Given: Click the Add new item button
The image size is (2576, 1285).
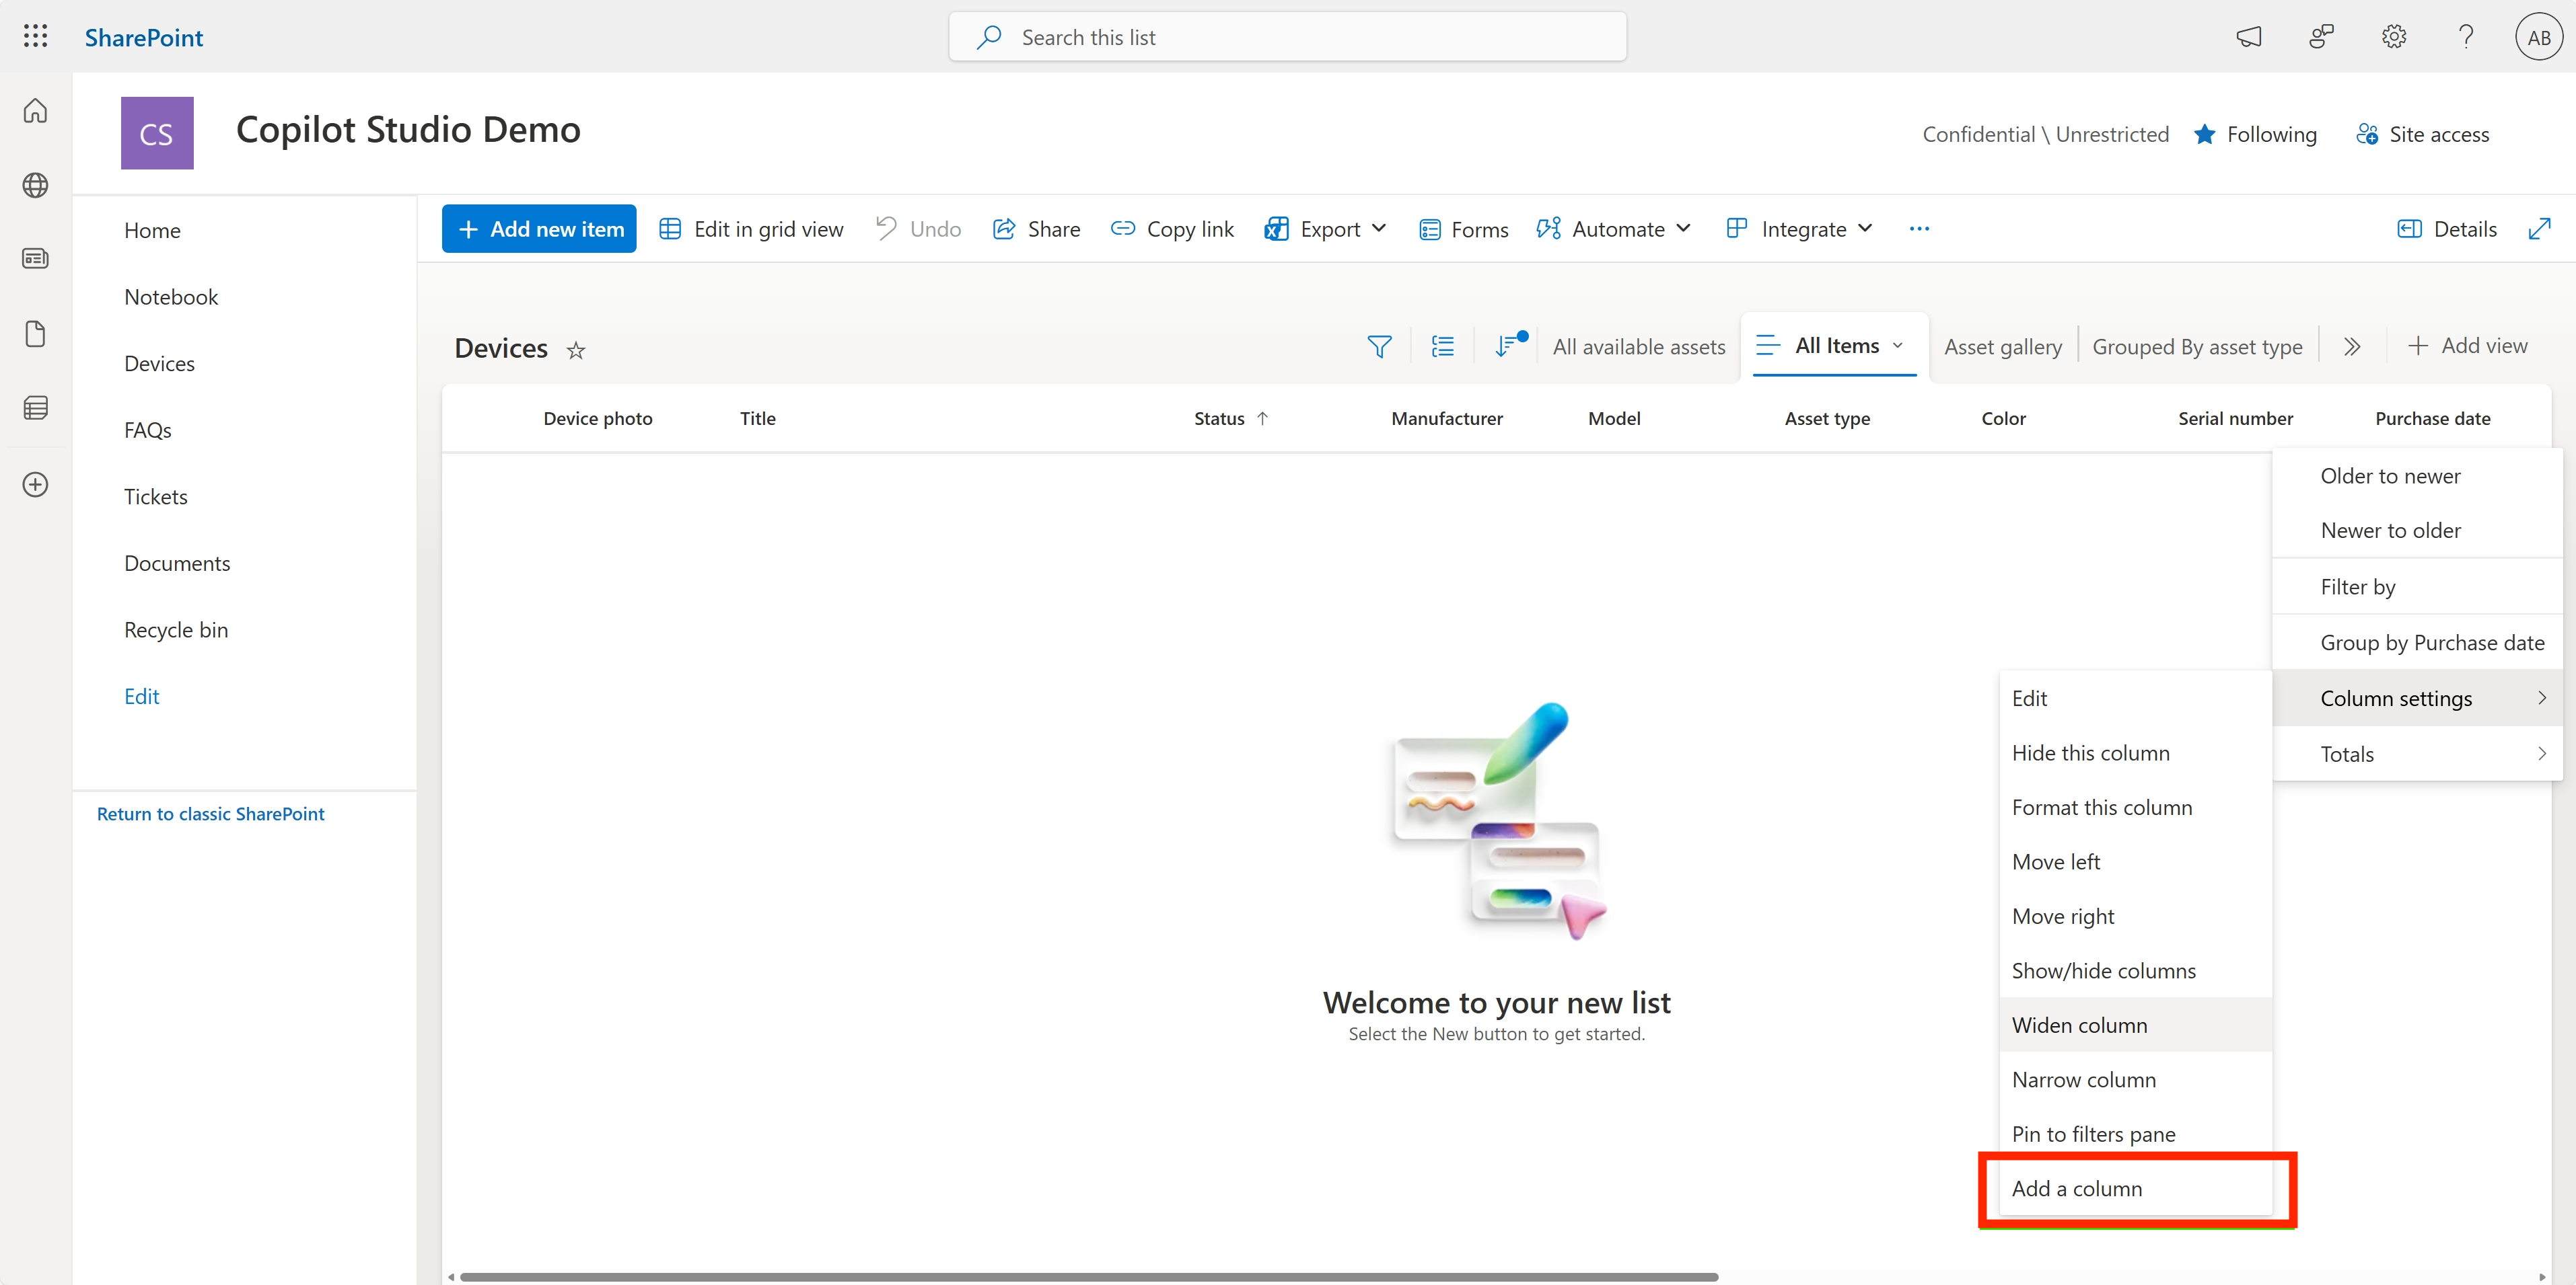Looking at the screenshot, I should 539,229.
